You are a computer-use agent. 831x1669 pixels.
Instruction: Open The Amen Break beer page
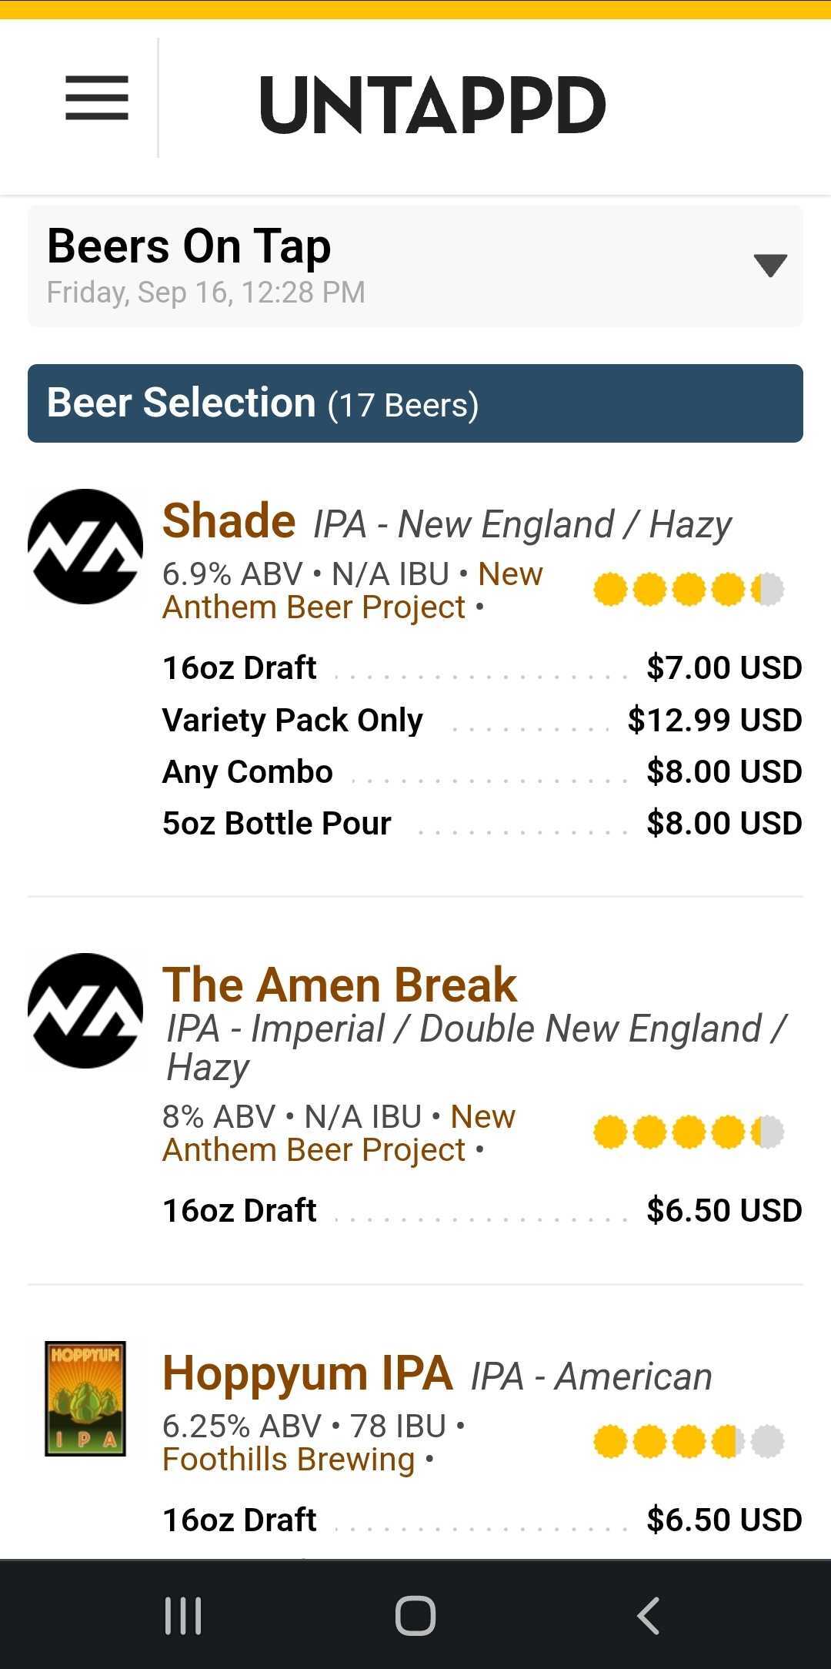339,985
